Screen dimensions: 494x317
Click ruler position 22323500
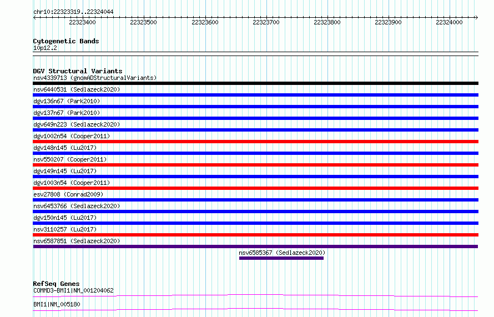tap(143, 22)
